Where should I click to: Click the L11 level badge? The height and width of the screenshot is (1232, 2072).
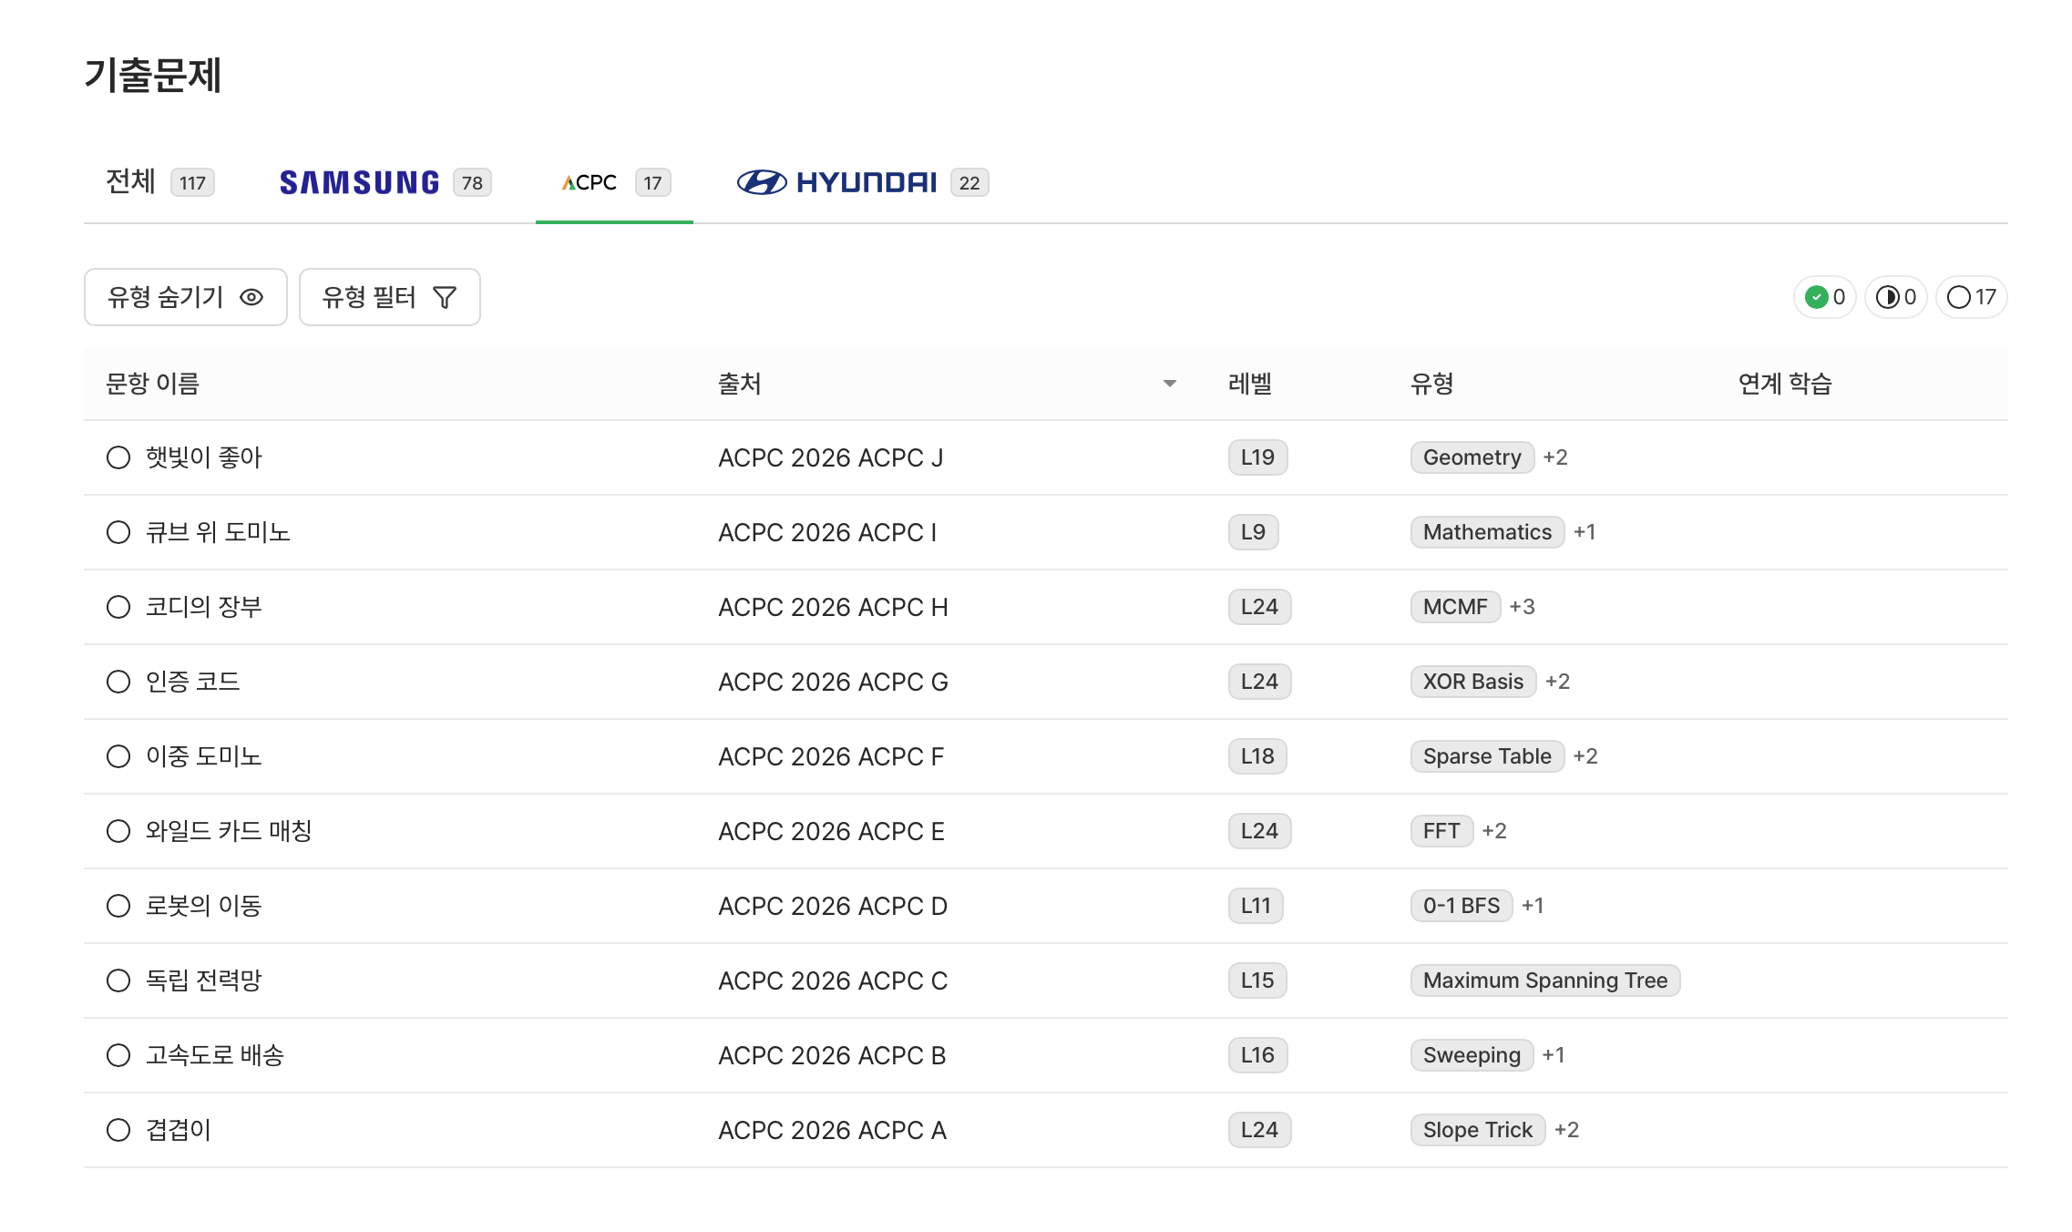pyautogui.click(x=1256, y=906)
